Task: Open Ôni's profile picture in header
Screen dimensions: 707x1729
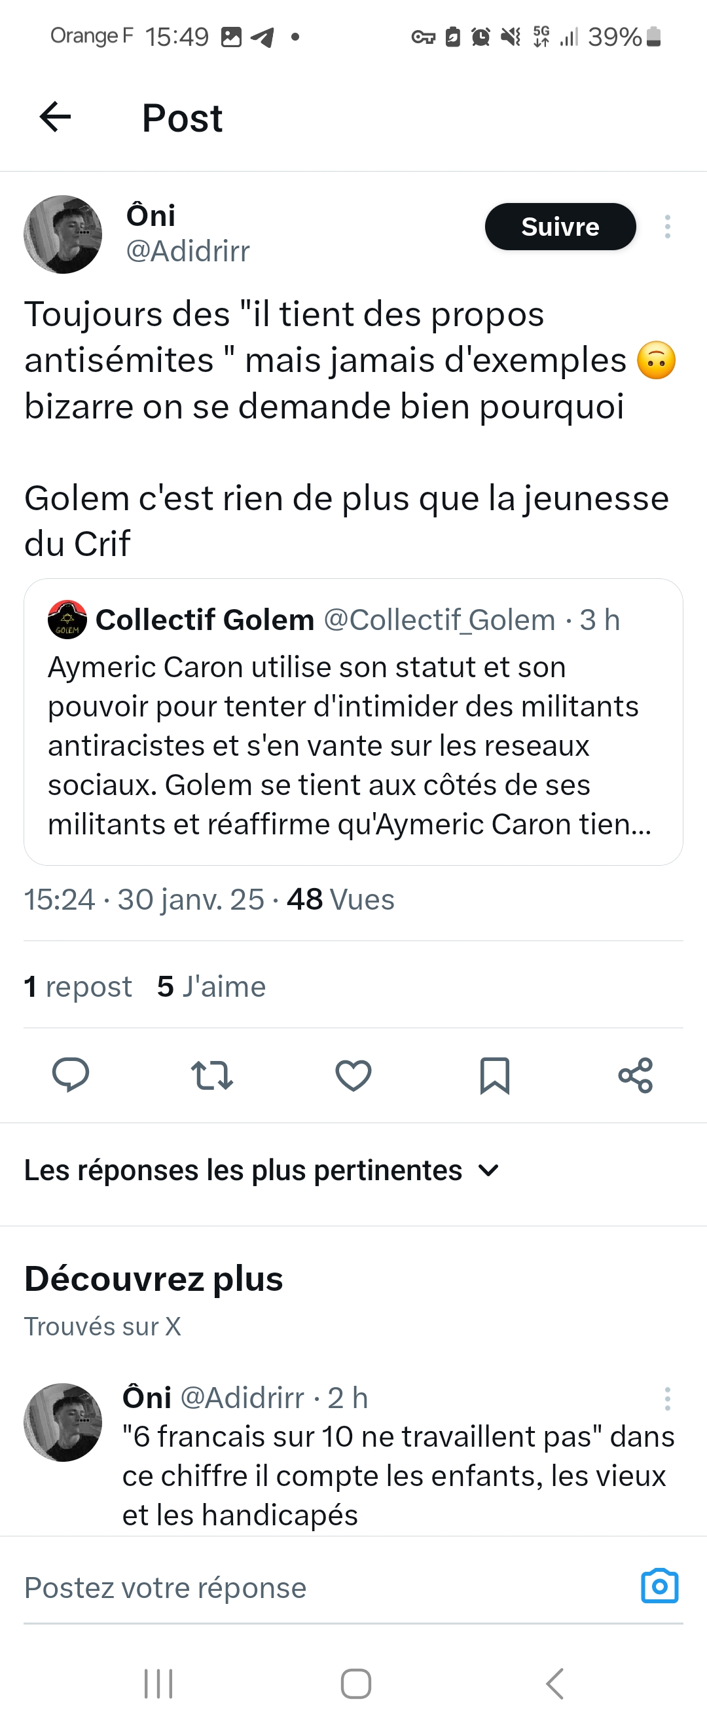Action: tap(63, 234)
